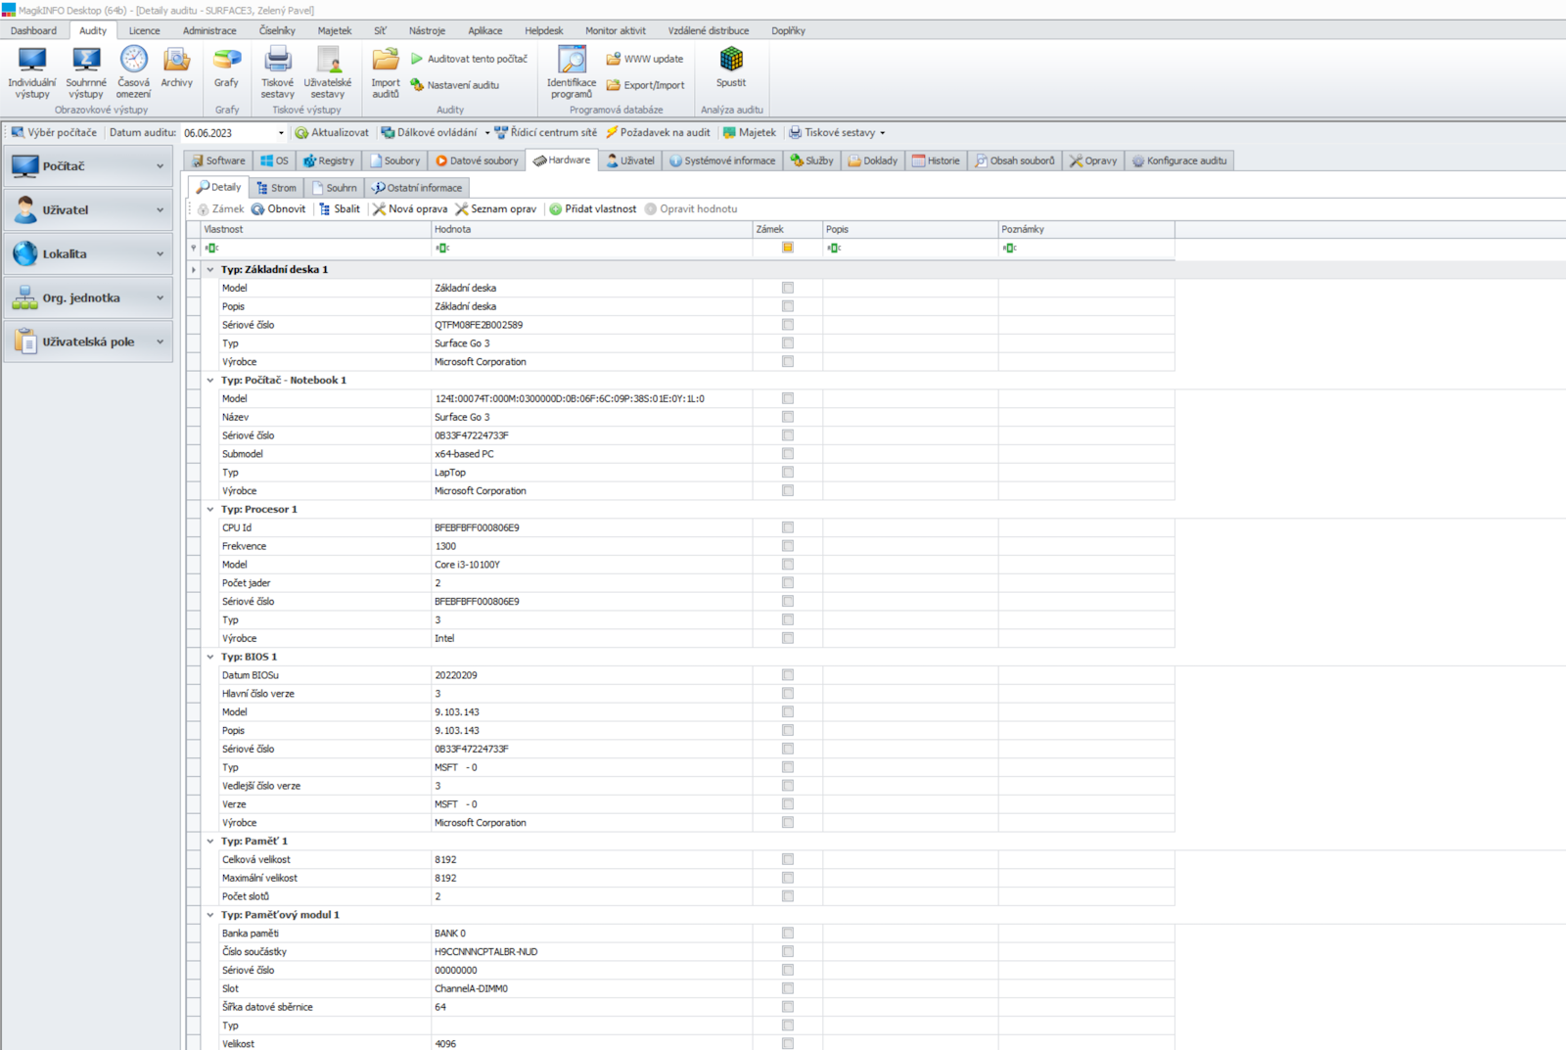Click the Tiskové sestavy printer icon

277,62
